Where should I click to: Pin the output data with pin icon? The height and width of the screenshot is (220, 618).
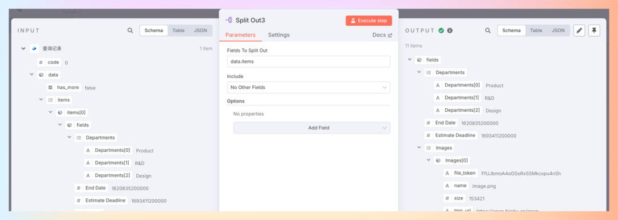pos(594,30)
